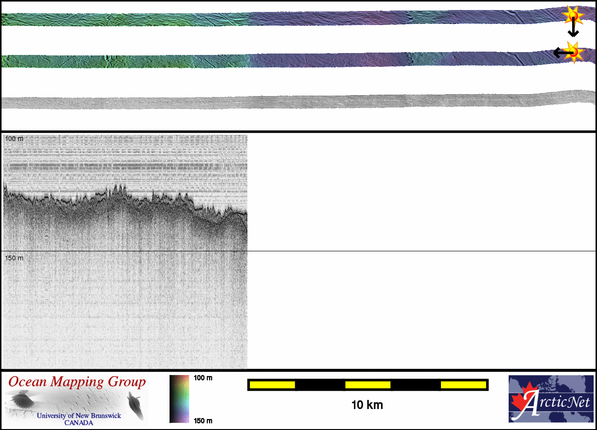Click the rightmost yellow segment of scale bar

(x=463, y=385)
